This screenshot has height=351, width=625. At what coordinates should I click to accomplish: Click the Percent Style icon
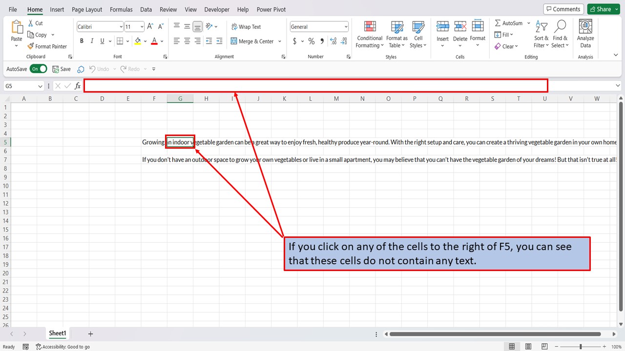point(312,41)
